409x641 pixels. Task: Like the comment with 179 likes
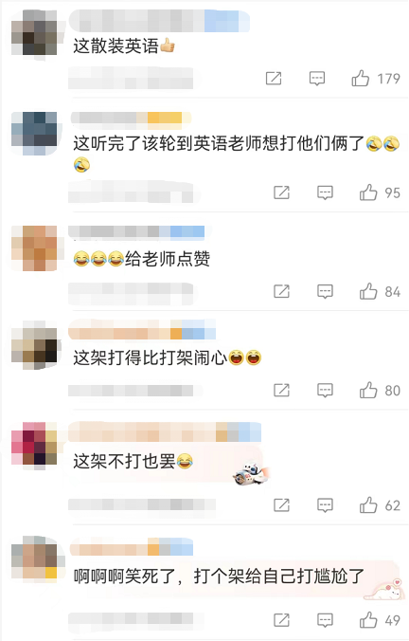[x=361, y=78]
